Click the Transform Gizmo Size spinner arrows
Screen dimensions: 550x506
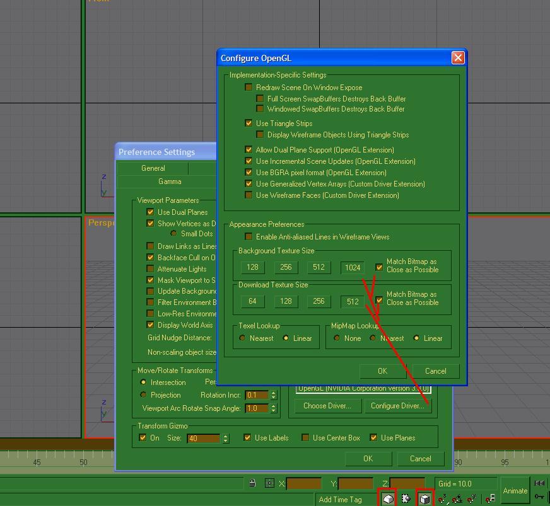[226, 438]
